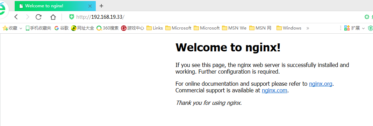373x126 pixels.
Task: Show more bookmarks with double chevron
Action: point(308,28)
